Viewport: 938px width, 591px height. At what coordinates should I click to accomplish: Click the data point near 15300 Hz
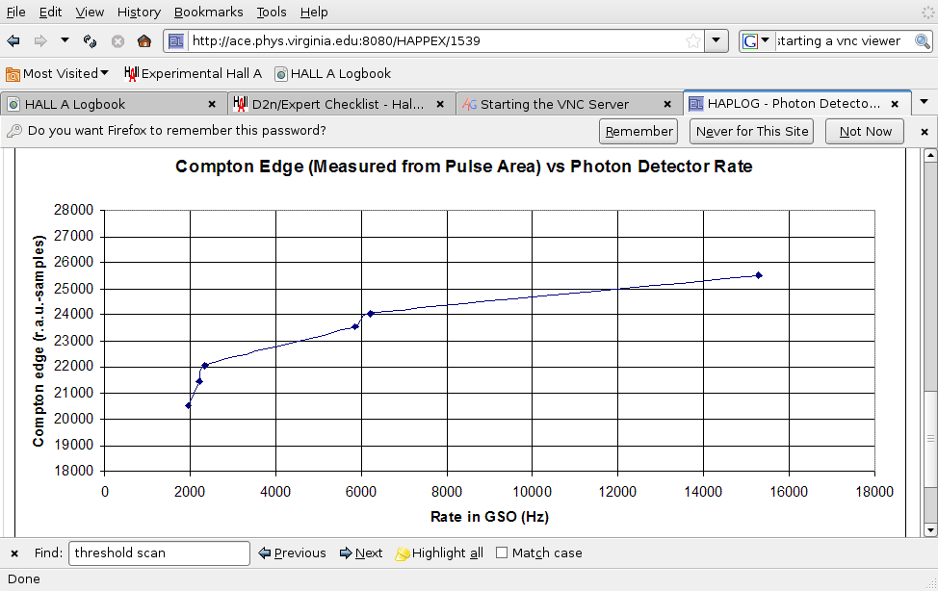click(x=759, y=275)
